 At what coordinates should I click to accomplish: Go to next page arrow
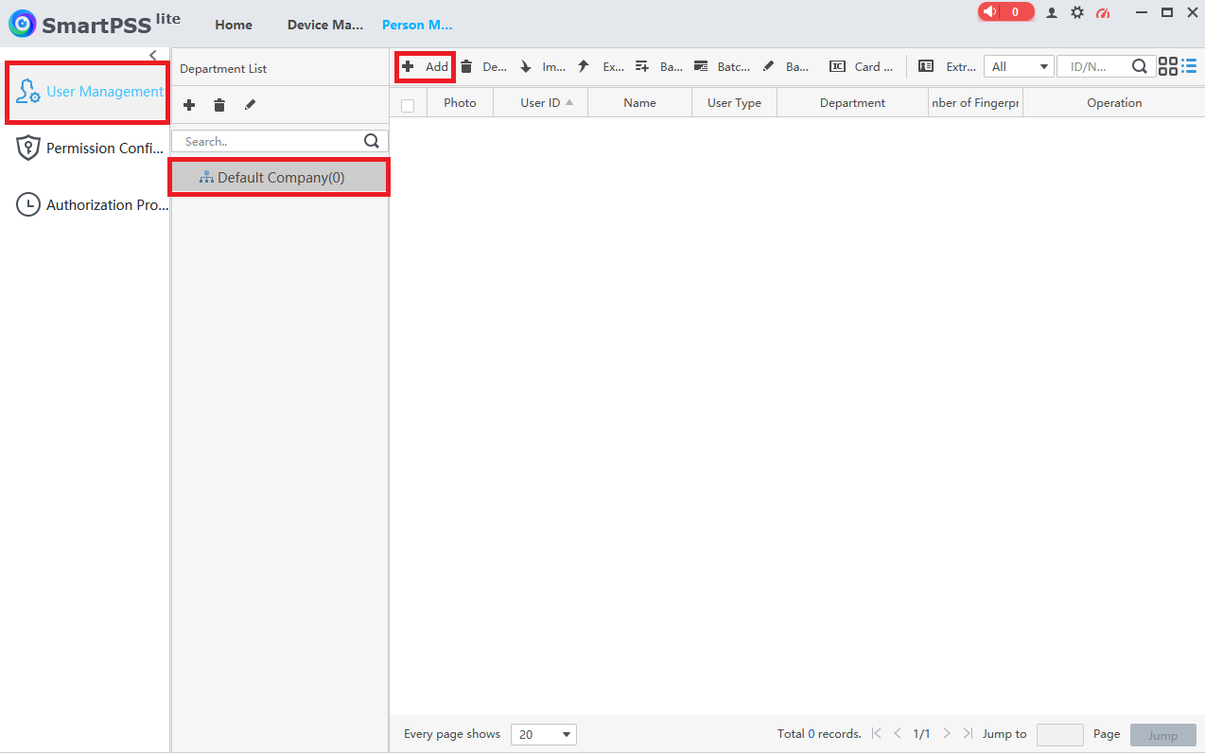(947, 733)
